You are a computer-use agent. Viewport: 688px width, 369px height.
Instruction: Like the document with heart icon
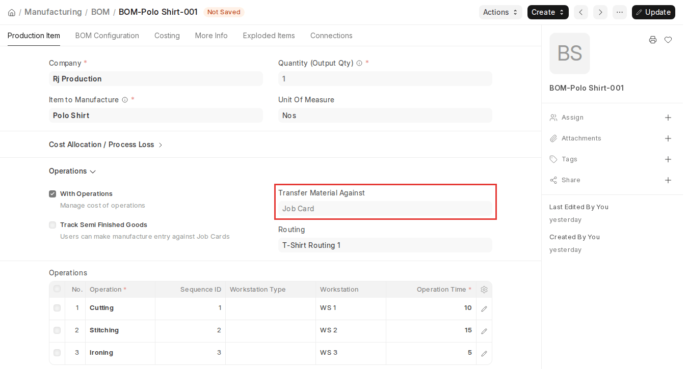pos(668,40)
